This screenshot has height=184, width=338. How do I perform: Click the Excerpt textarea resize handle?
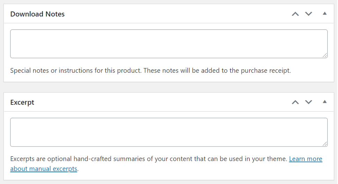[x=325, y=144]
